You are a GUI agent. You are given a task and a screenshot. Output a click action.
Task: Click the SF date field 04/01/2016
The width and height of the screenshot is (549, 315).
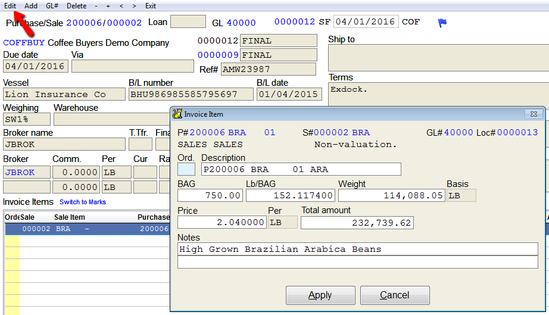click(366, 21)
